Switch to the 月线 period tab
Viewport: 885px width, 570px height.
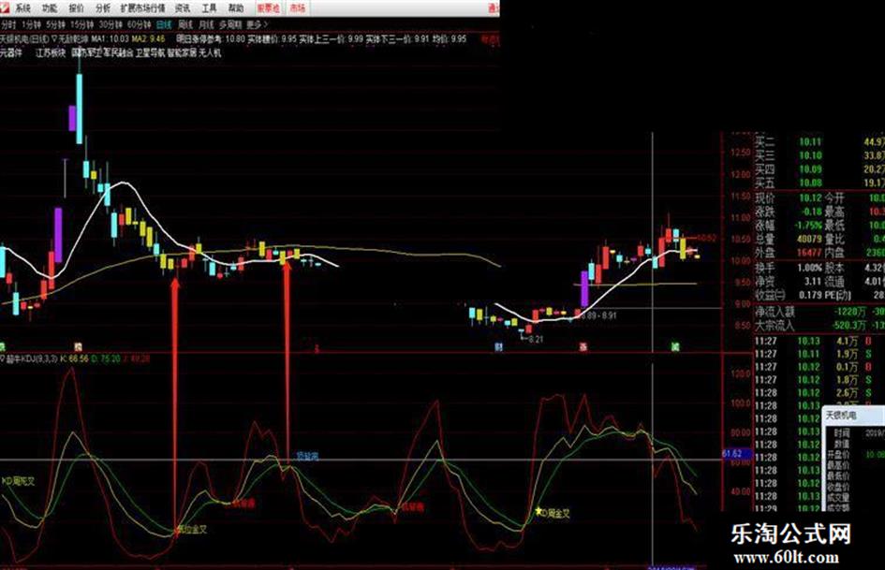tap(207, 25)
